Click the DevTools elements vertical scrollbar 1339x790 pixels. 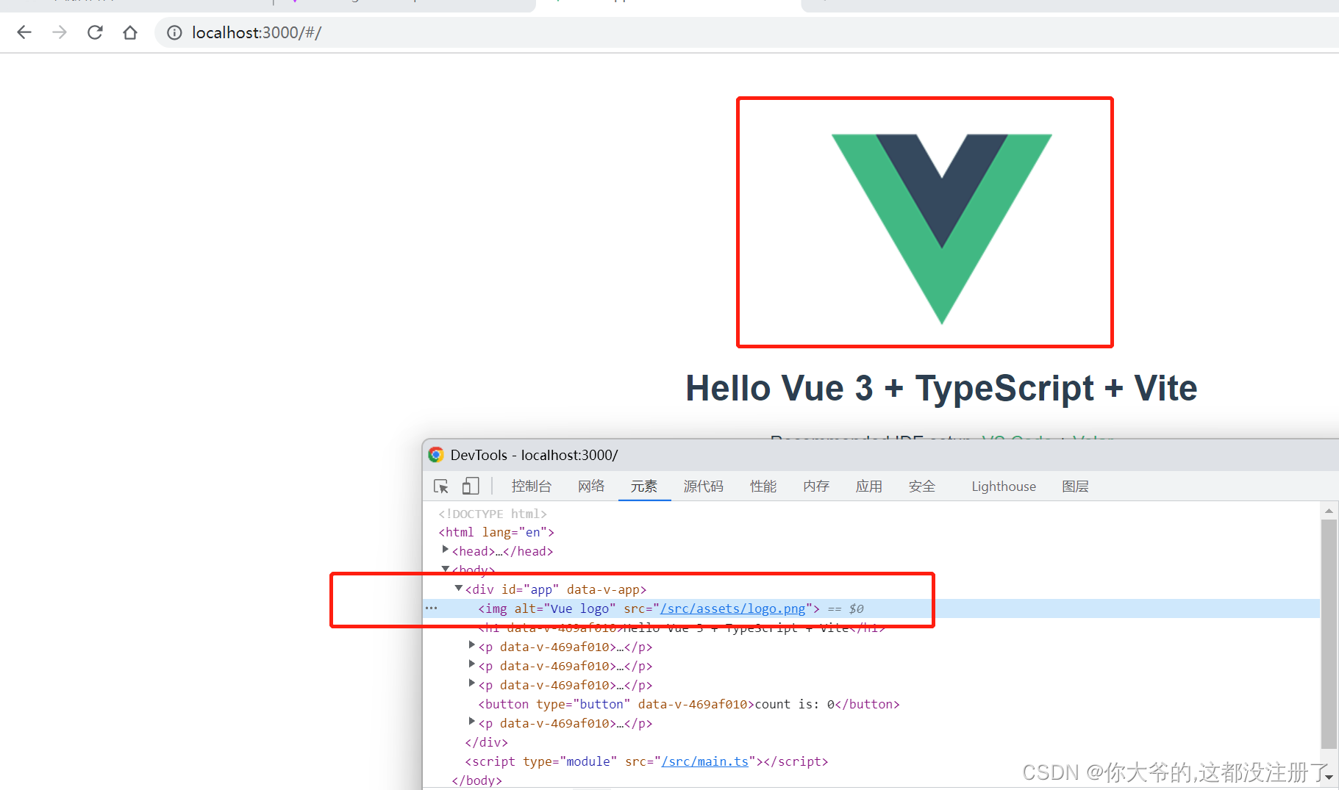coord(1329,633)
